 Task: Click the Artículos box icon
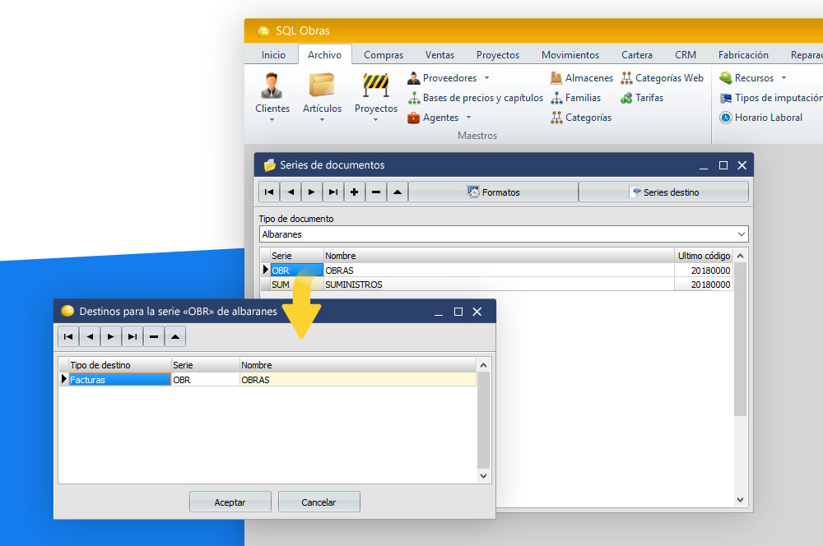pyautogui.click(x=322, y=86)
